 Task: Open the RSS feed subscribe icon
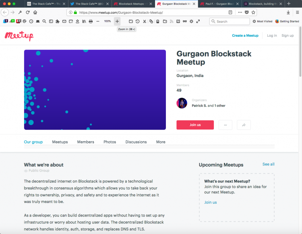tap(172, 21)
